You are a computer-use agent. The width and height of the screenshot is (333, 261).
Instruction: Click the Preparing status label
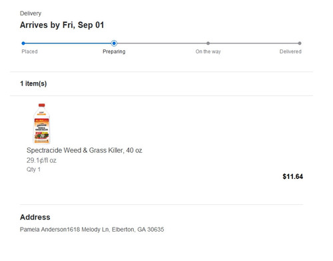pyautogui.click(x=114, y=51)
